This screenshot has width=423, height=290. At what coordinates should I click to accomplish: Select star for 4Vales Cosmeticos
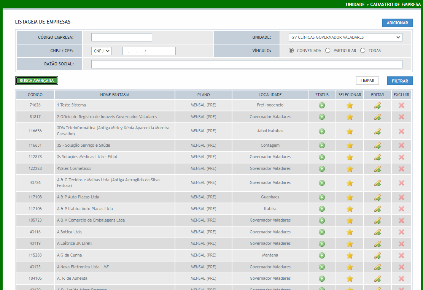[x=350, y=169]
